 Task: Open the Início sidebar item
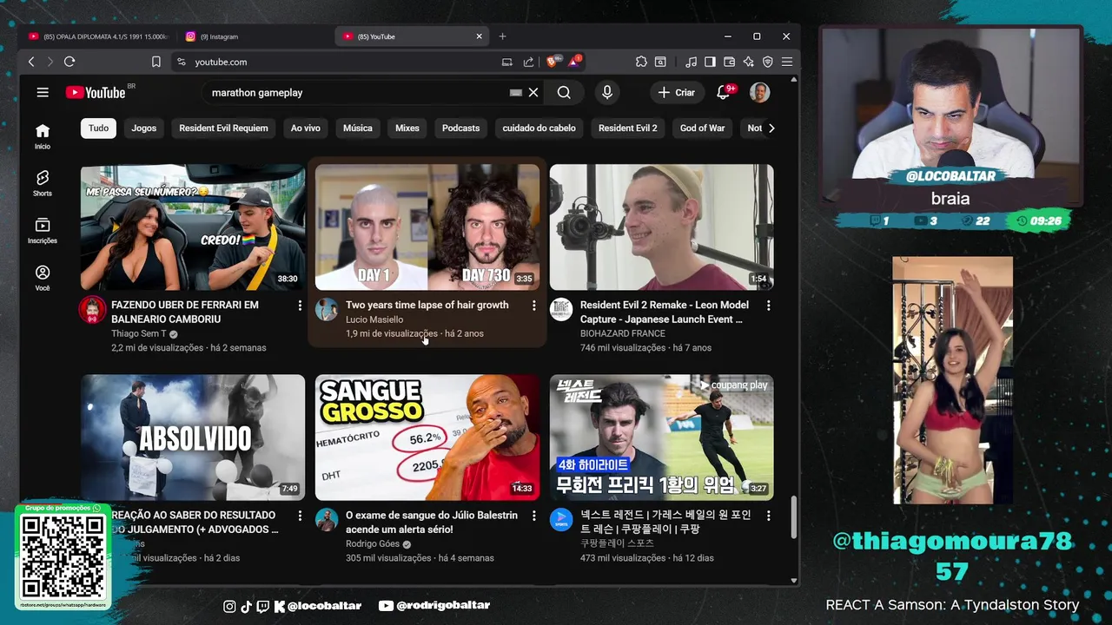pos(43,136)
